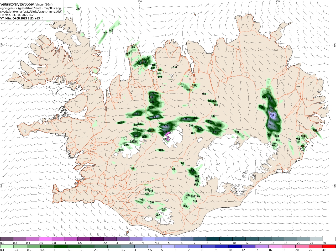Click the rain legend swatch between 20 and 25

302,246
